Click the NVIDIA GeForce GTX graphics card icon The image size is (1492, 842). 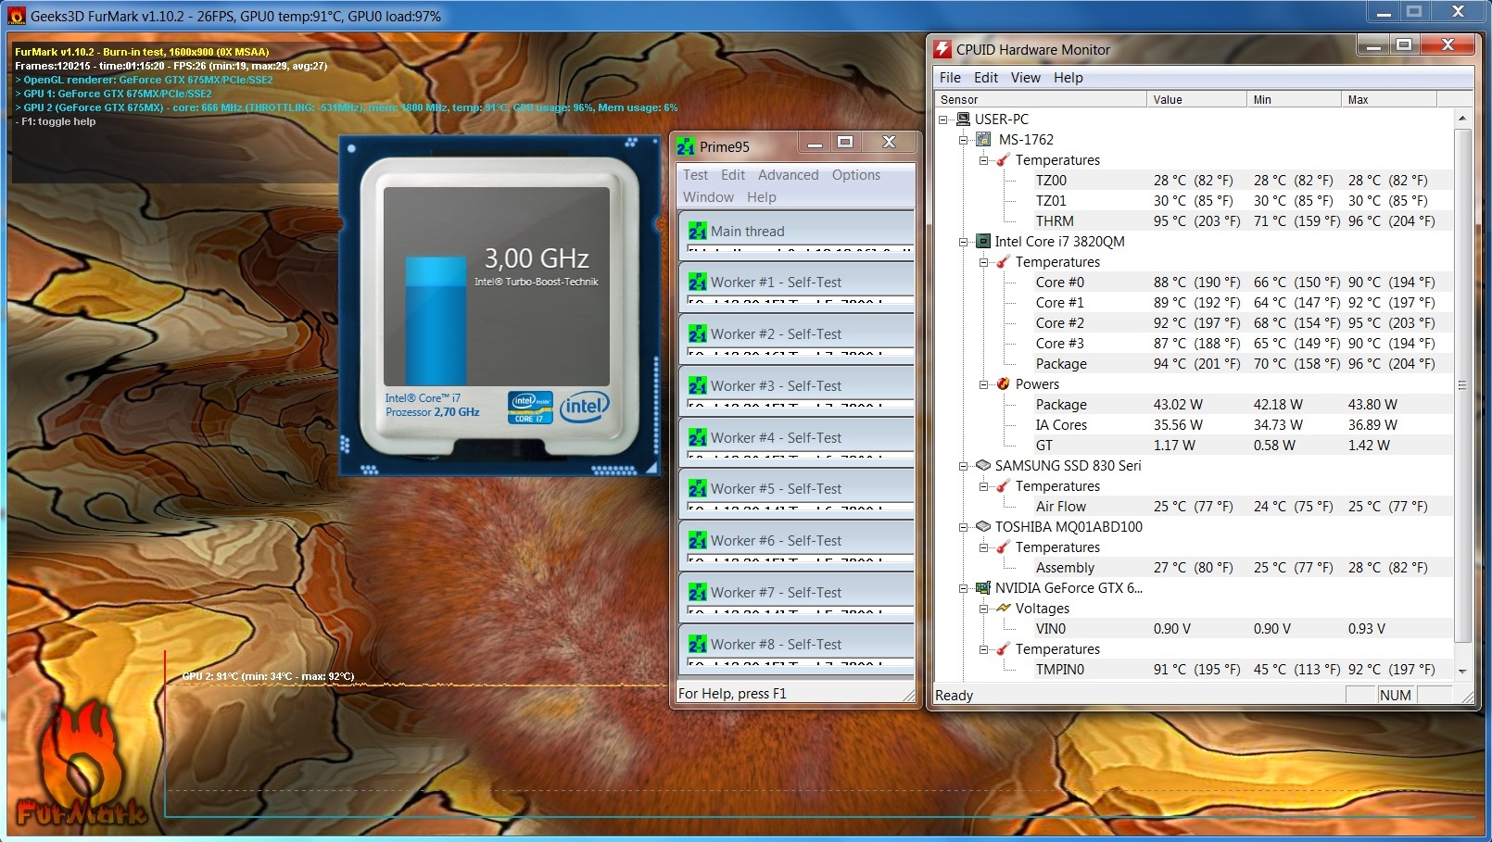pyautogui.click(x=984, y=587)
